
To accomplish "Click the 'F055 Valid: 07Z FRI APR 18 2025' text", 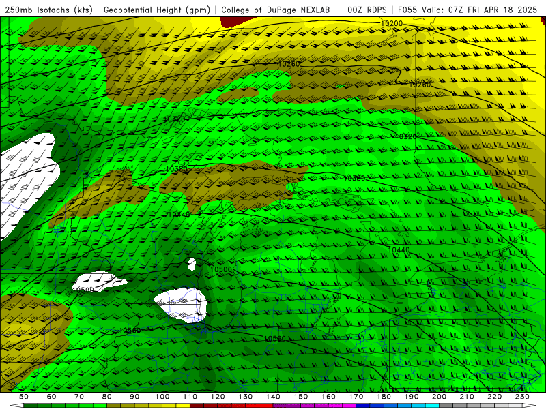I will 468,10.
